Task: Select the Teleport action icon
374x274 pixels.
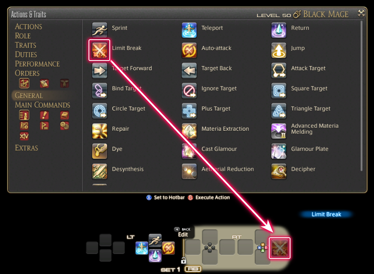Action: pyautogui.click(x=189, y=30)
